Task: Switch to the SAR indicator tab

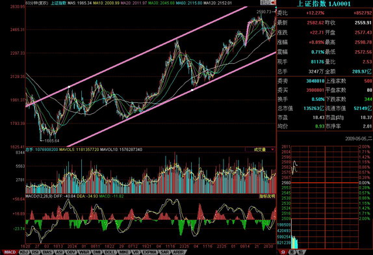Action: (x=164, y=252)
